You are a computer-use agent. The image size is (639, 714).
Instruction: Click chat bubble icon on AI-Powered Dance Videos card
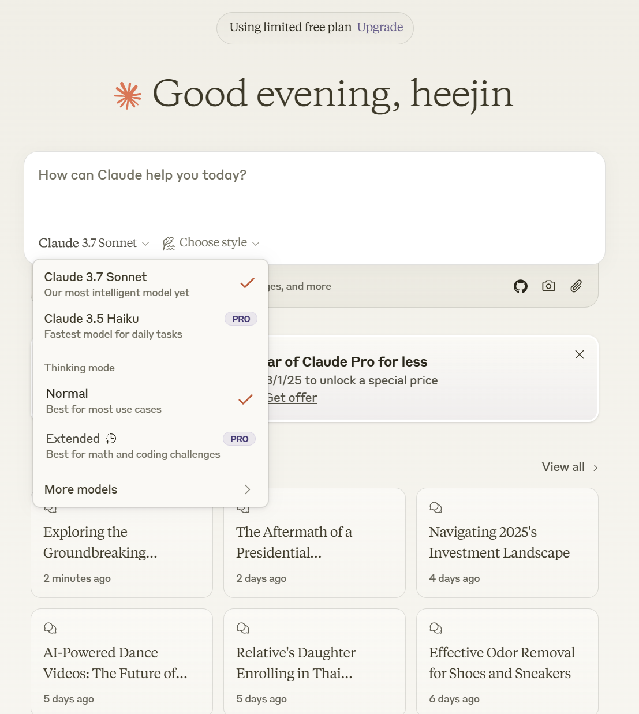coord(50,628)
